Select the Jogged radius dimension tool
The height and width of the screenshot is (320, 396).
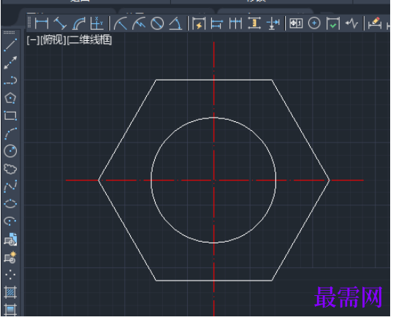point(139,23)
